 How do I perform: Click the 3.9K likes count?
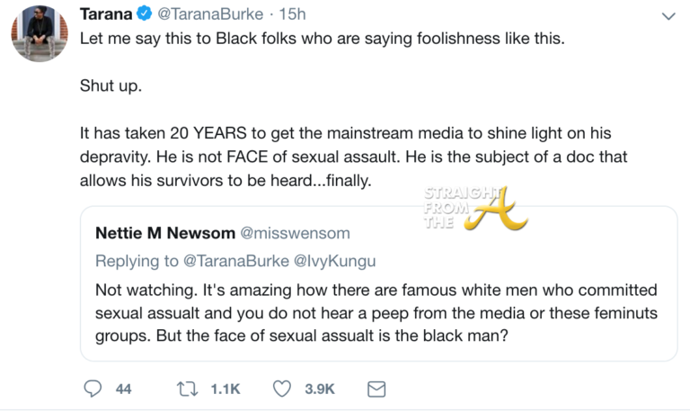click(x=319, y=389)
